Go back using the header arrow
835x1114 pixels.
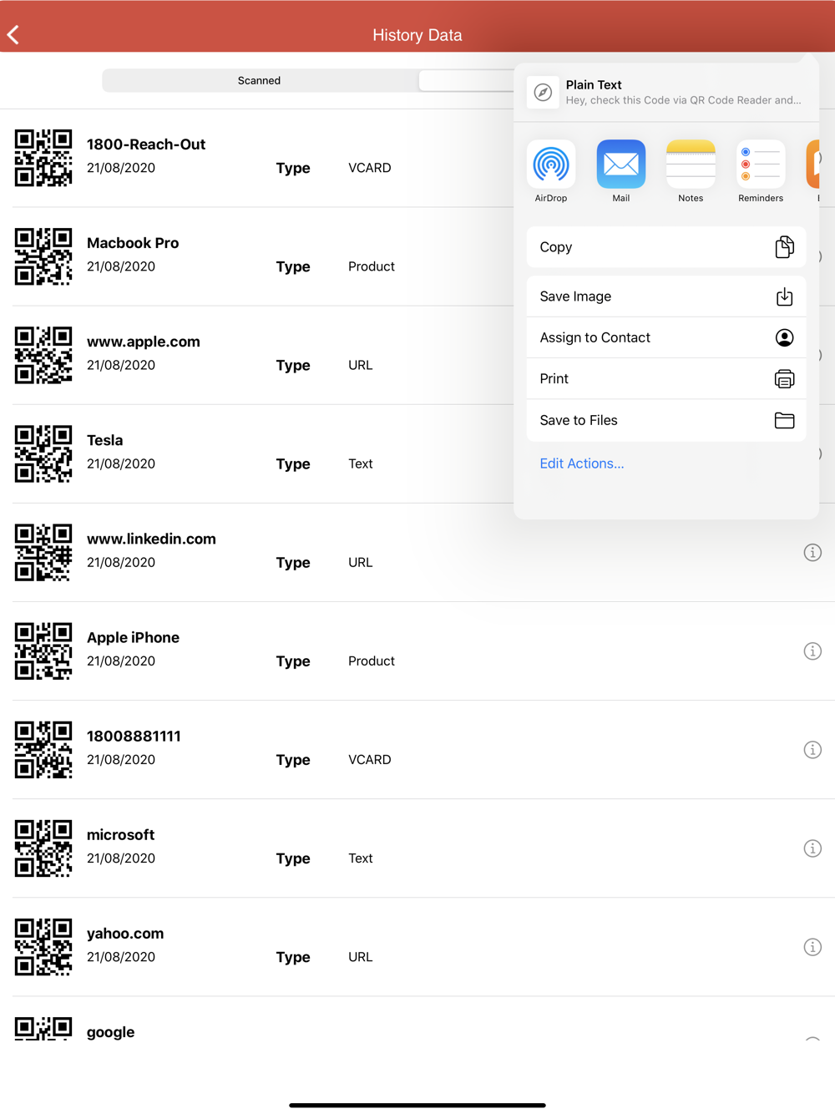pos(13,35)
